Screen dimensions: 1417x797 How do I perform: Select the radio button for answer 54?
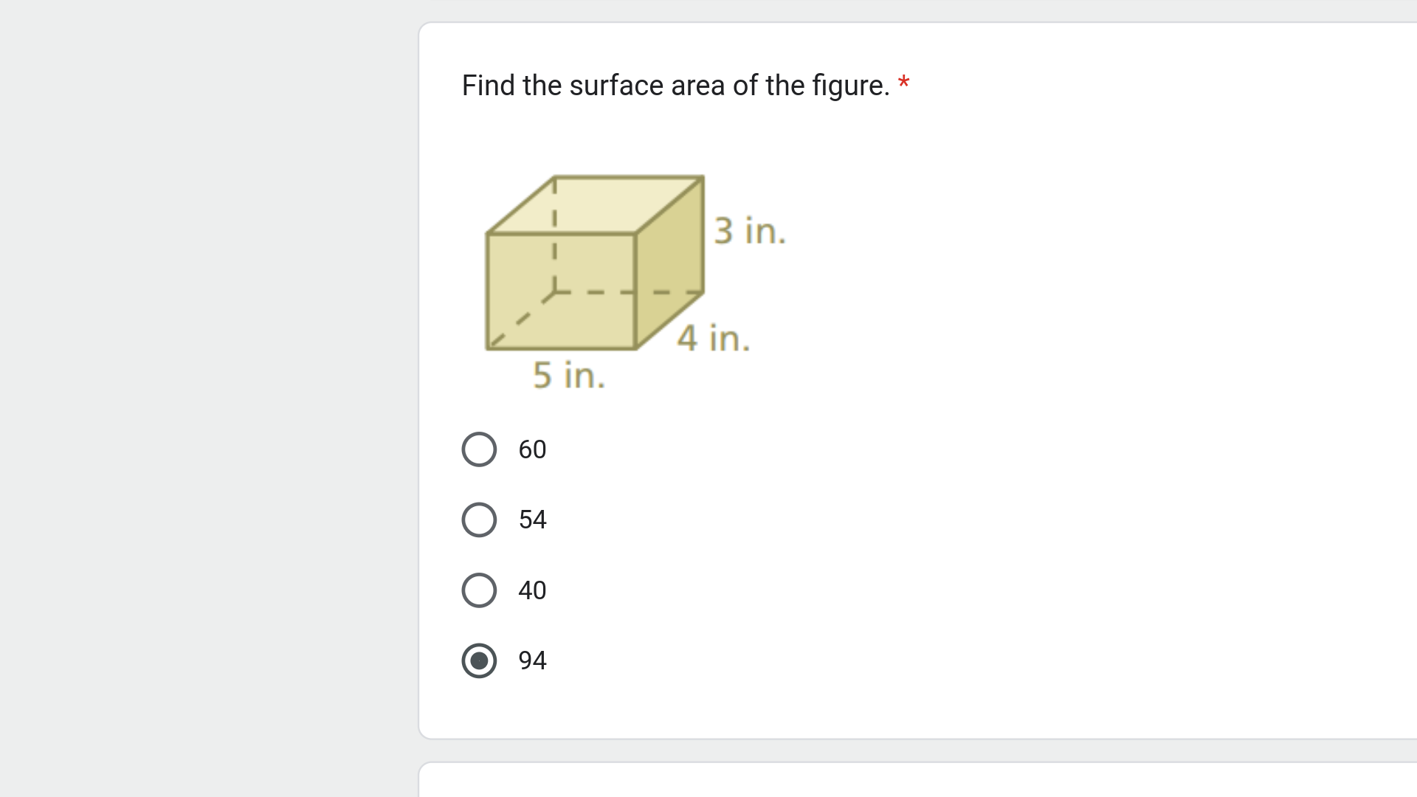click(x=479, y=520)
